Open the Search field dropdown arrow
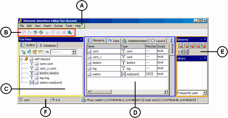The height and width of the screenshot is (118, 228). pos(74,52)
